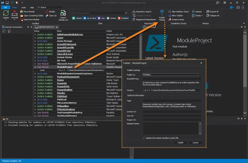Toggle Accept License option
The height and width of the screenshot is (163, 248).
(176, 20)
